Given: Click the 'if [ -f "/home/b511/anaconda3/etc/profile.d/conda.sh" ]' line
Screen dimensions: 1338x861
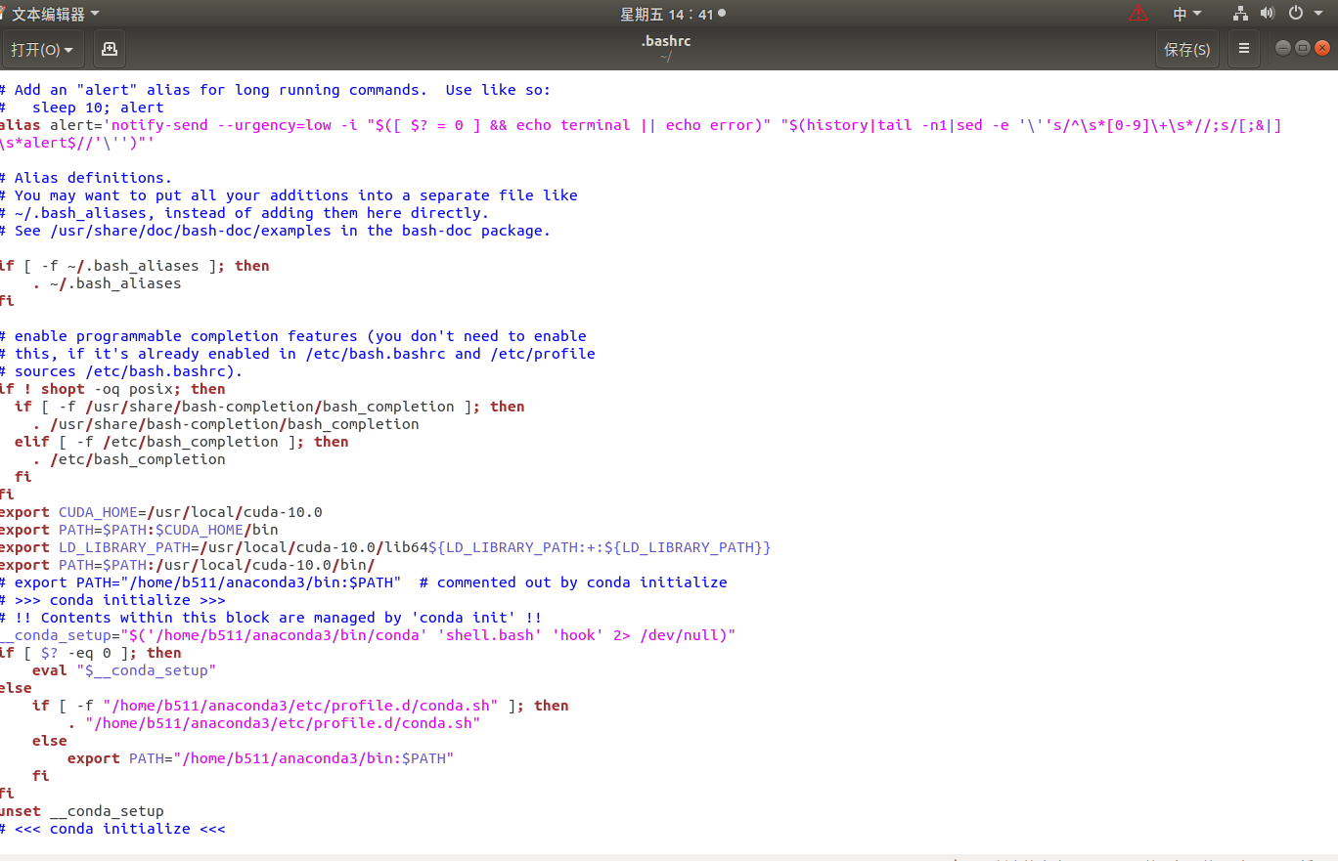Looking at the screenshot, I should coord(300,706).
